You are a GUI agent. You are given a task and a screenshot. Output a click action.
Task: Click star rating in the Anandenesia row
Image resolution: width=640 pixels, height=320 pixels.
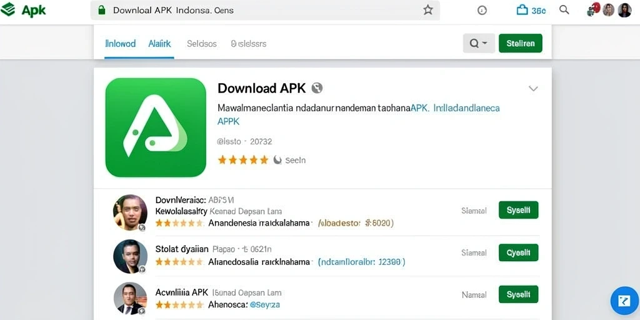pyautogui.click(x=179, y=223)
